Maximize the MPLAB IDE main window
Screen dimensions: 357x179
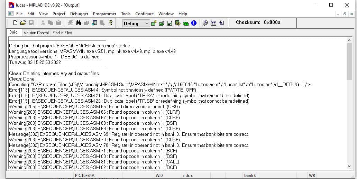331,5
